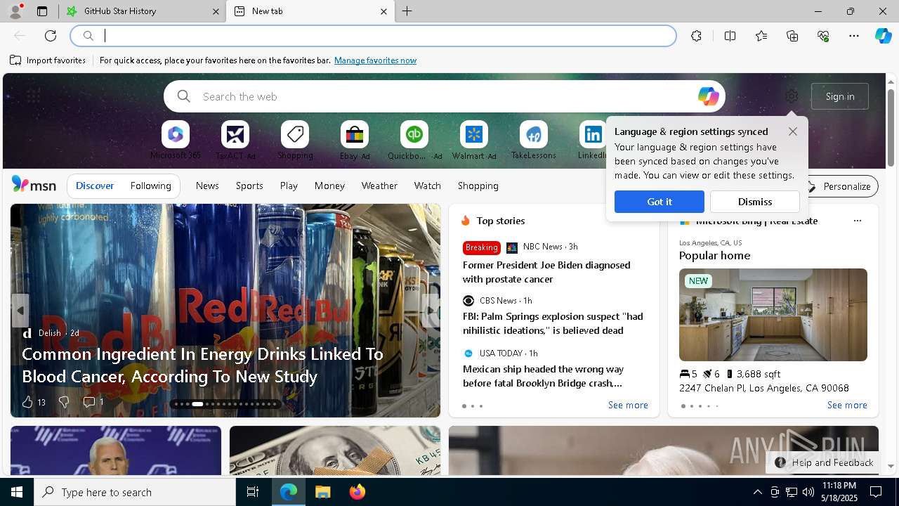Open the Walmart quick link

coord(474,141)
